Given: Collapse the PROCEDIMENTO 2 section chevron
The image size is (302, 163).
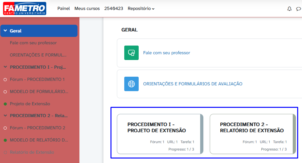Looking at the screenshot, I should coord(5,116).
